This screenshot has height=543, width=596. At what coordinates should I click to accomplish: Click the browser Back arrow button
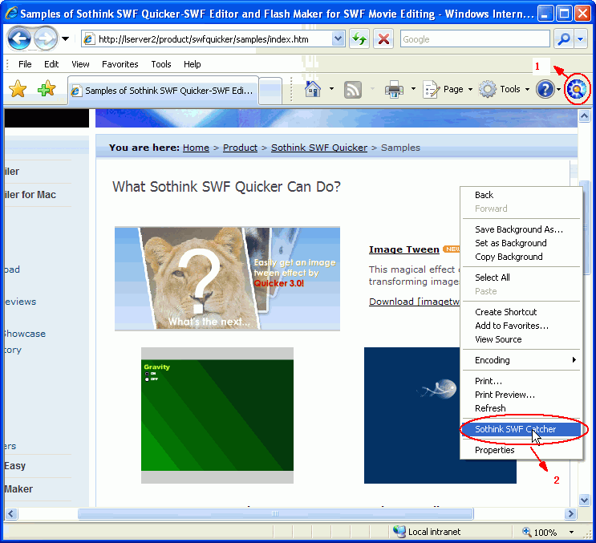19,38
